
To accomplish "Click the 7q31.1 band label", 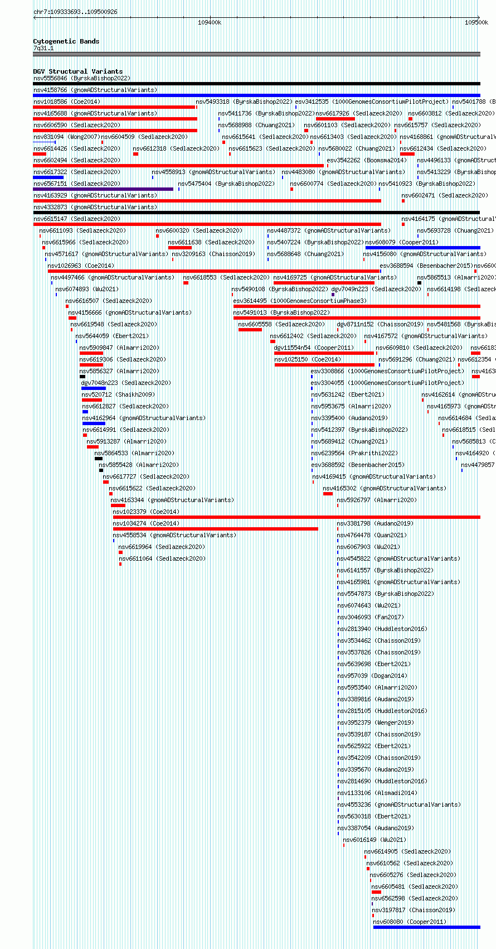I will 43,49.
